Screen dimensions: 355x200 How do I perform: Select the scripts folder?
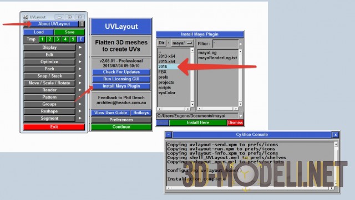point(165,88)
